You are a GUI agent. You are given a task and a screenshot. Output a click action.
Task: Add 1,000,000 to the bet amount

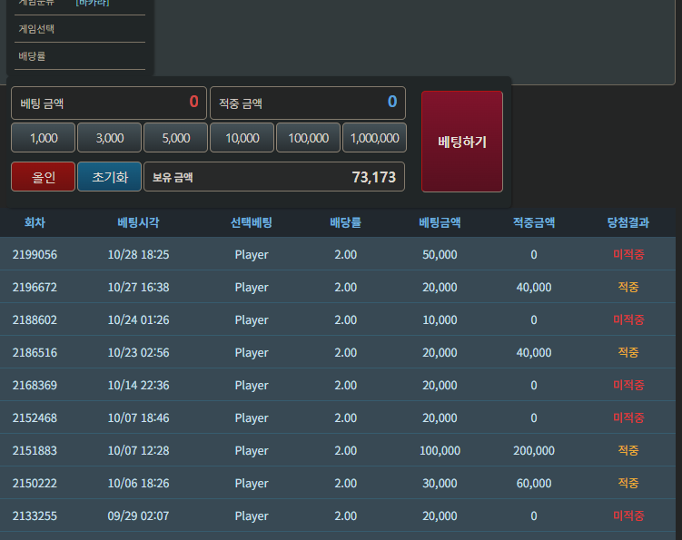click(x=374, y=138)
